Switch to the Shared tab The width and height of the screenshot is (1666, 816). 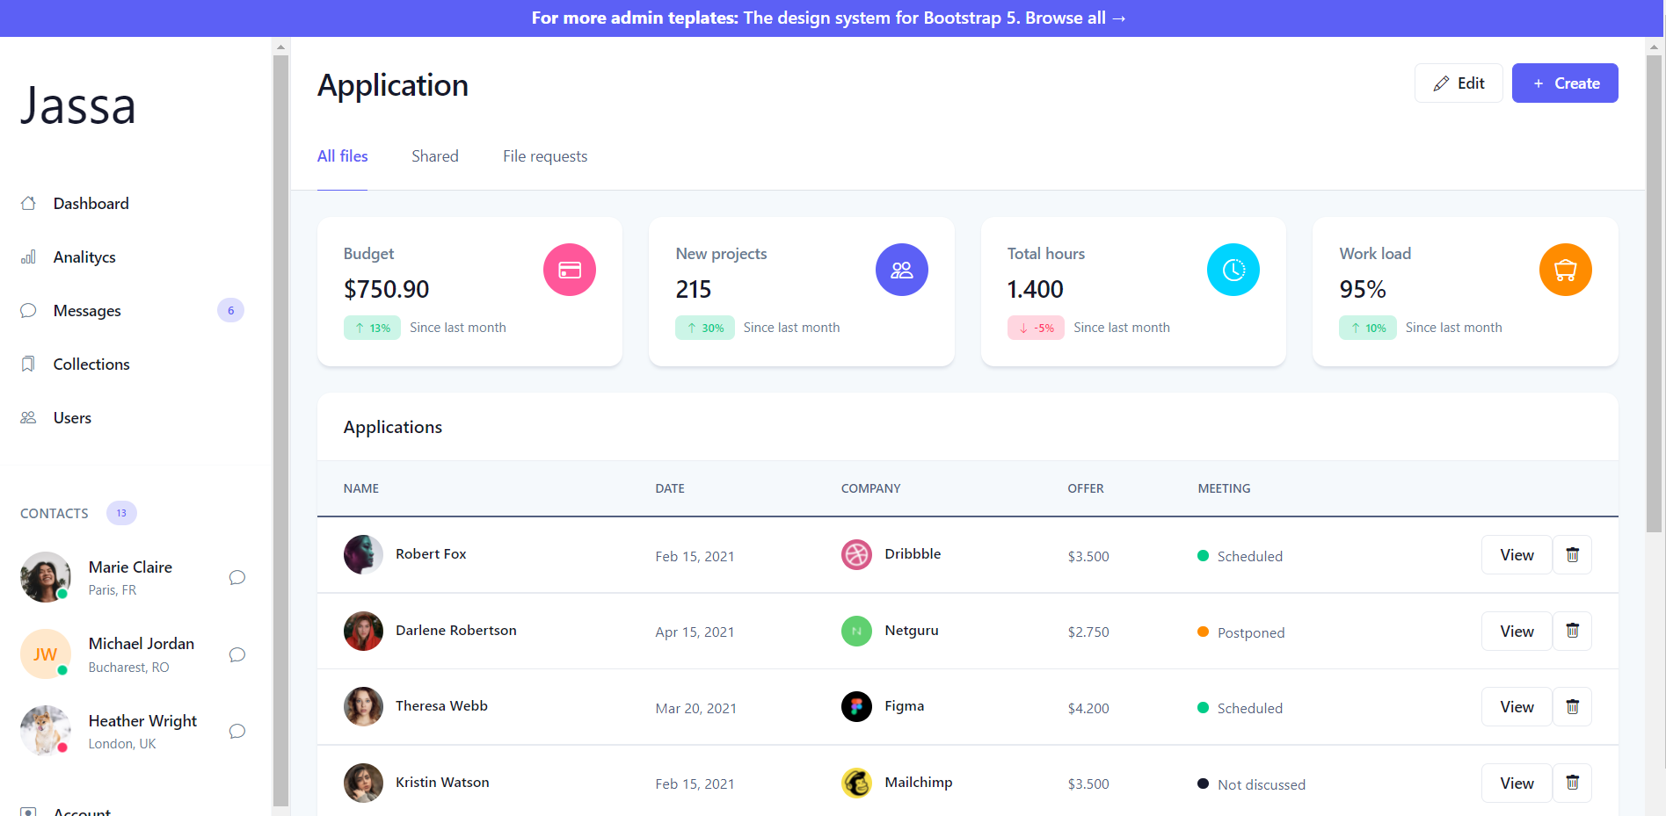434,156
